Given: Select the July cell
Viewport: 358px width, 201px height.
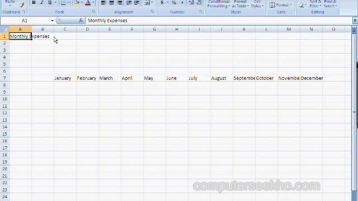Looking at the screenshot, I should pyautogui.click(x=199, y=78).
